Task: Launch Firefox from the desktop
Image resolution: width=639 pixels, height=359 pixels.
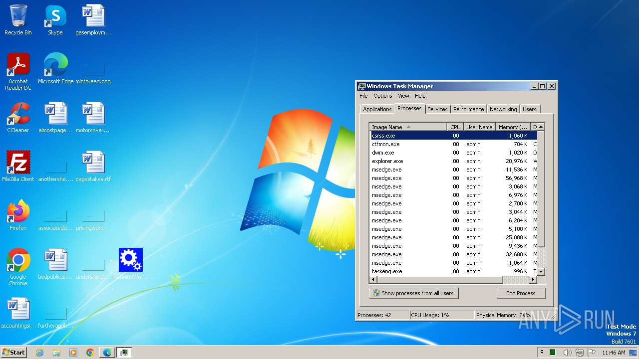Action: point(18,215)
